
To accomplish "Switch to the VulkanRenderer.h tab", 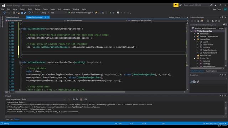I will tap(12, 17).
